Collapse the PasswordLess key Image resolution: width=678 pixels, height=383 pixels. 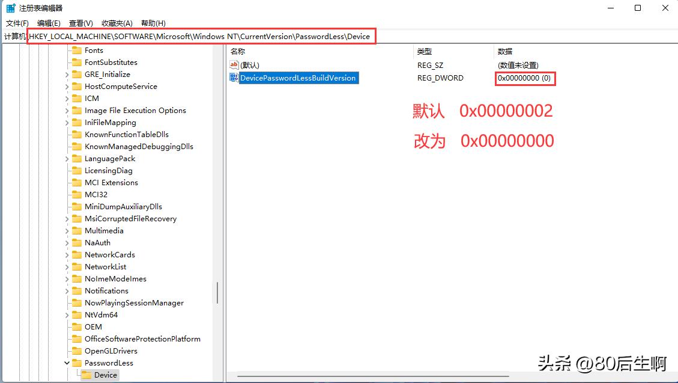[x=66, y=363]
